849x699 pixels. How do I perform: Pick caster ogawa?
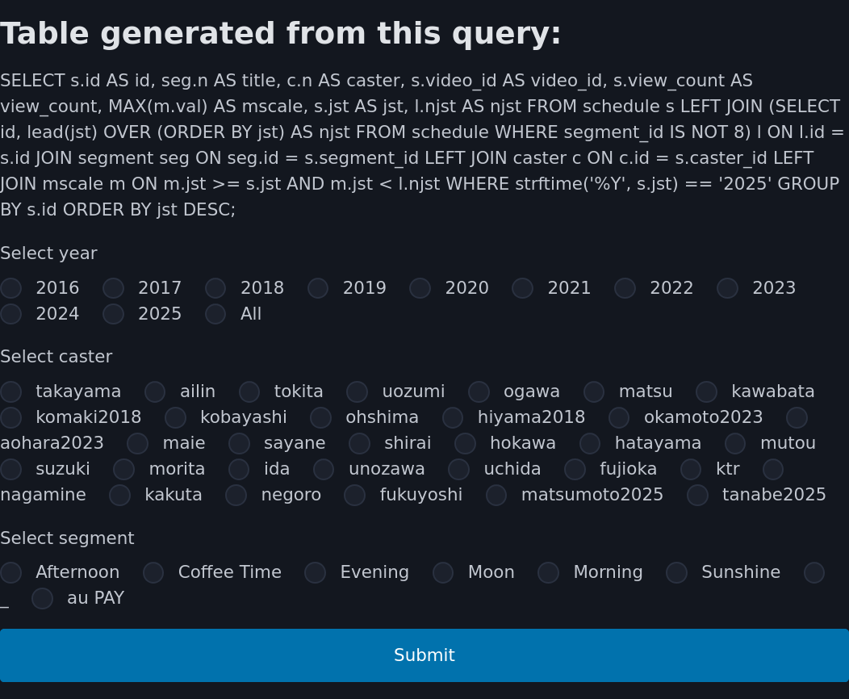click(479, 391)
